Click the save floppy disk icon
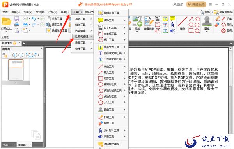Screen dimensions: 234x149 pyautogui.click(x=17, y=19)
